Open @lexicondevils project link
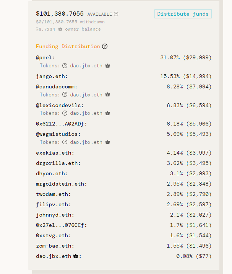The width and height of the screenshot is (232, 274). pyautogui.click(x=58, y=105)
